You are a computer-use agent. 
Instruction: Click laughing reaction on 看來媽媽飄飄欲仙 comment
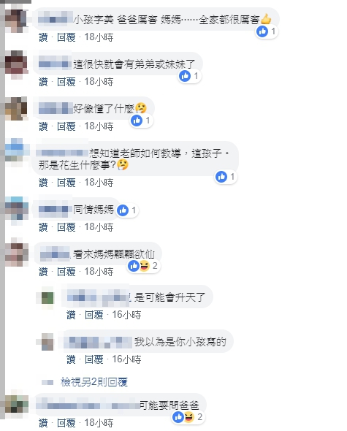(145, 266)
